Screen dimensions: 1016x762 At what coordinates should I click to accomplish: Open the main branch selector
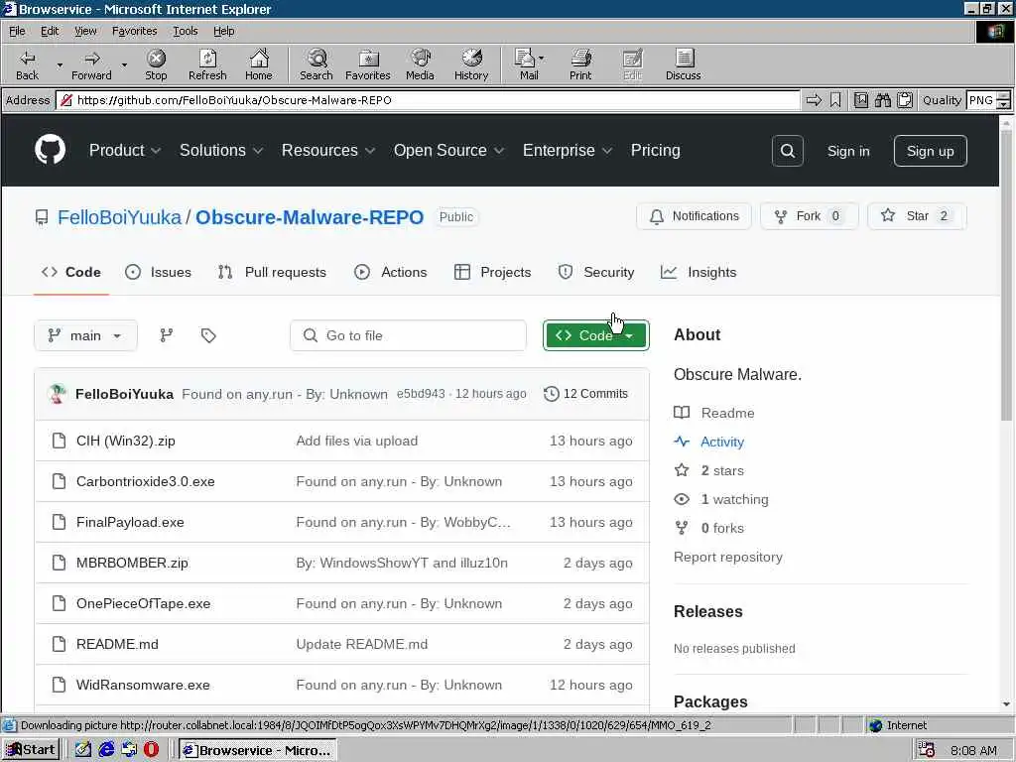85,335
